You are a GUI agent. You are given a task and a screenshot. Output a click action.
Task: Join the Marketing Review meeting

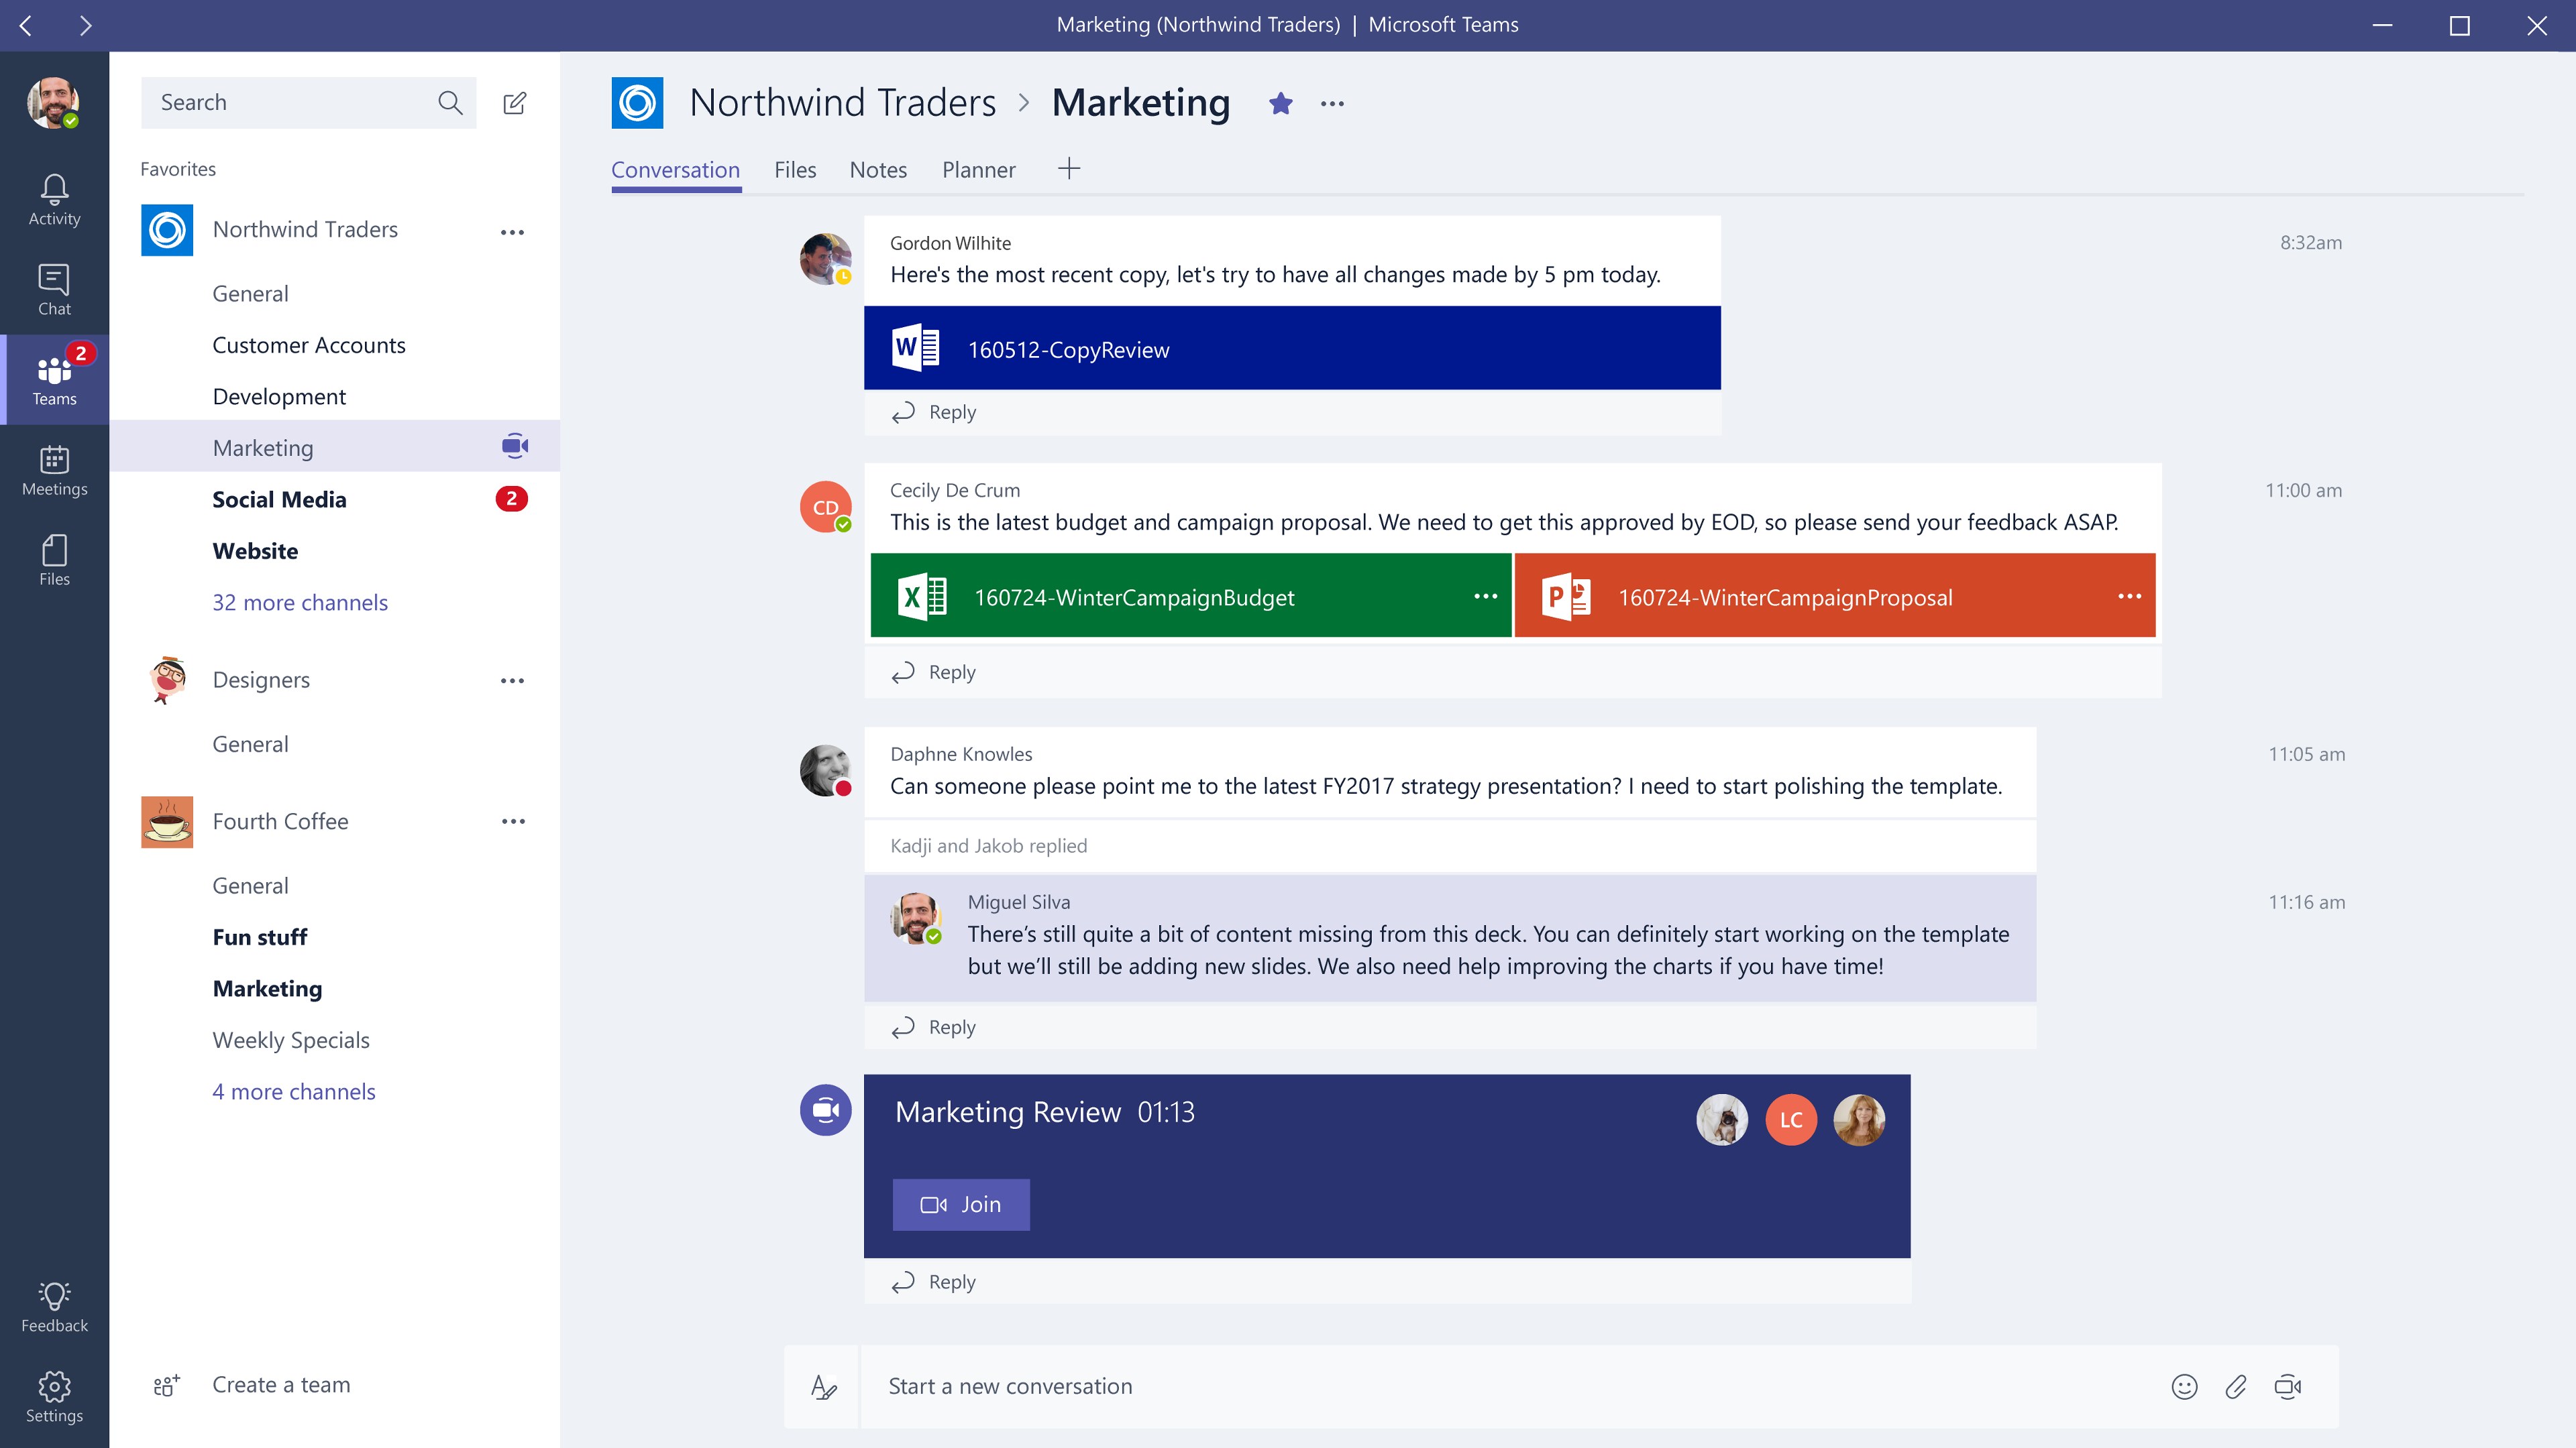(x=960, y=1204)
